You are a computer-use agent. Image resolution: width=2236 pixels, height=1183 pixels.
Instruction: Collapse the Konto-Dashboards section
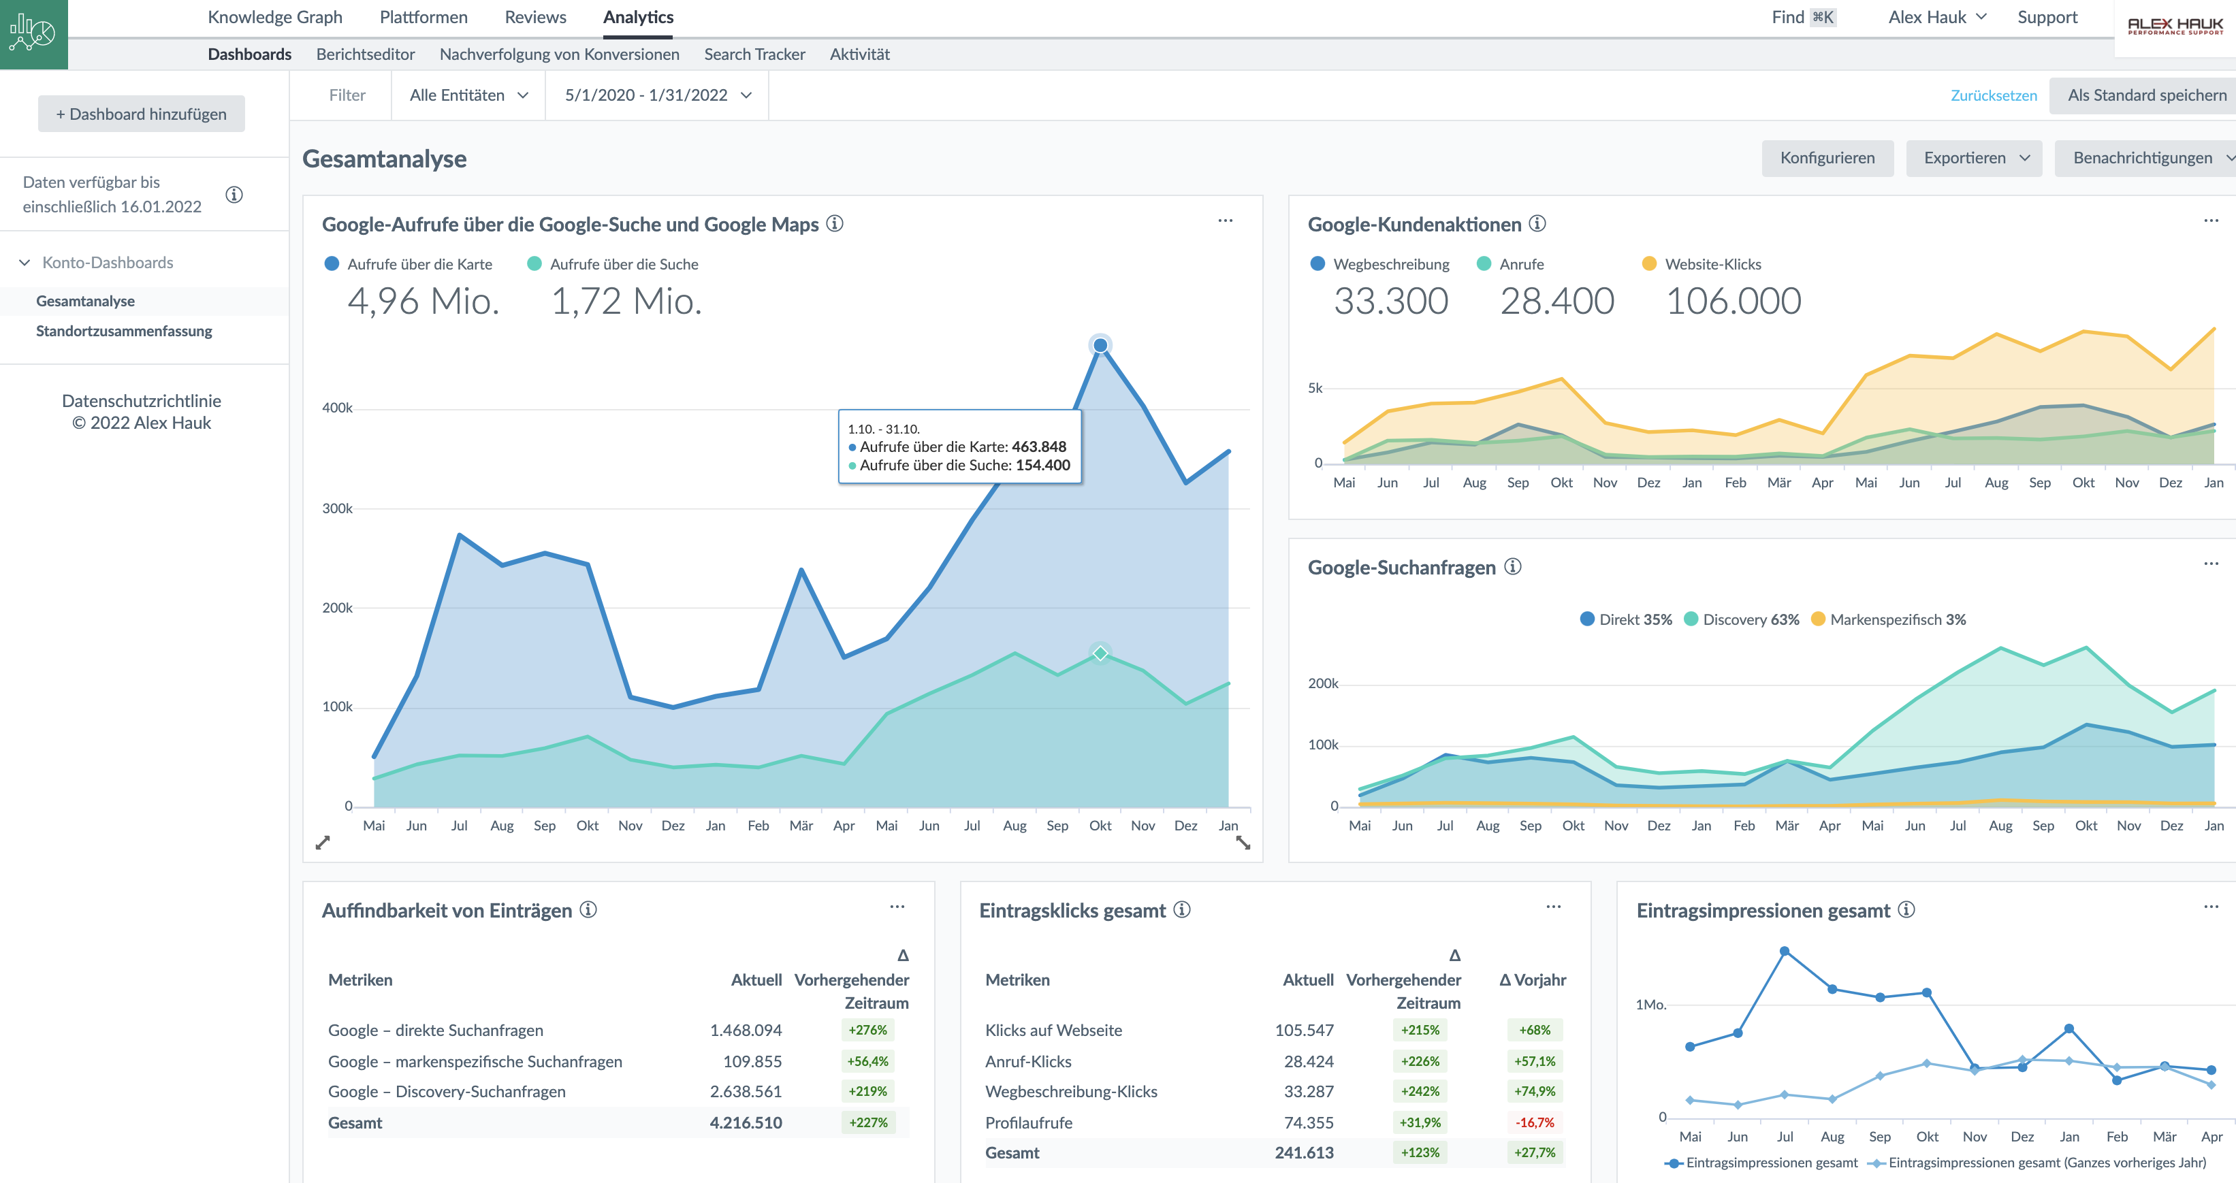coord(25,263)
